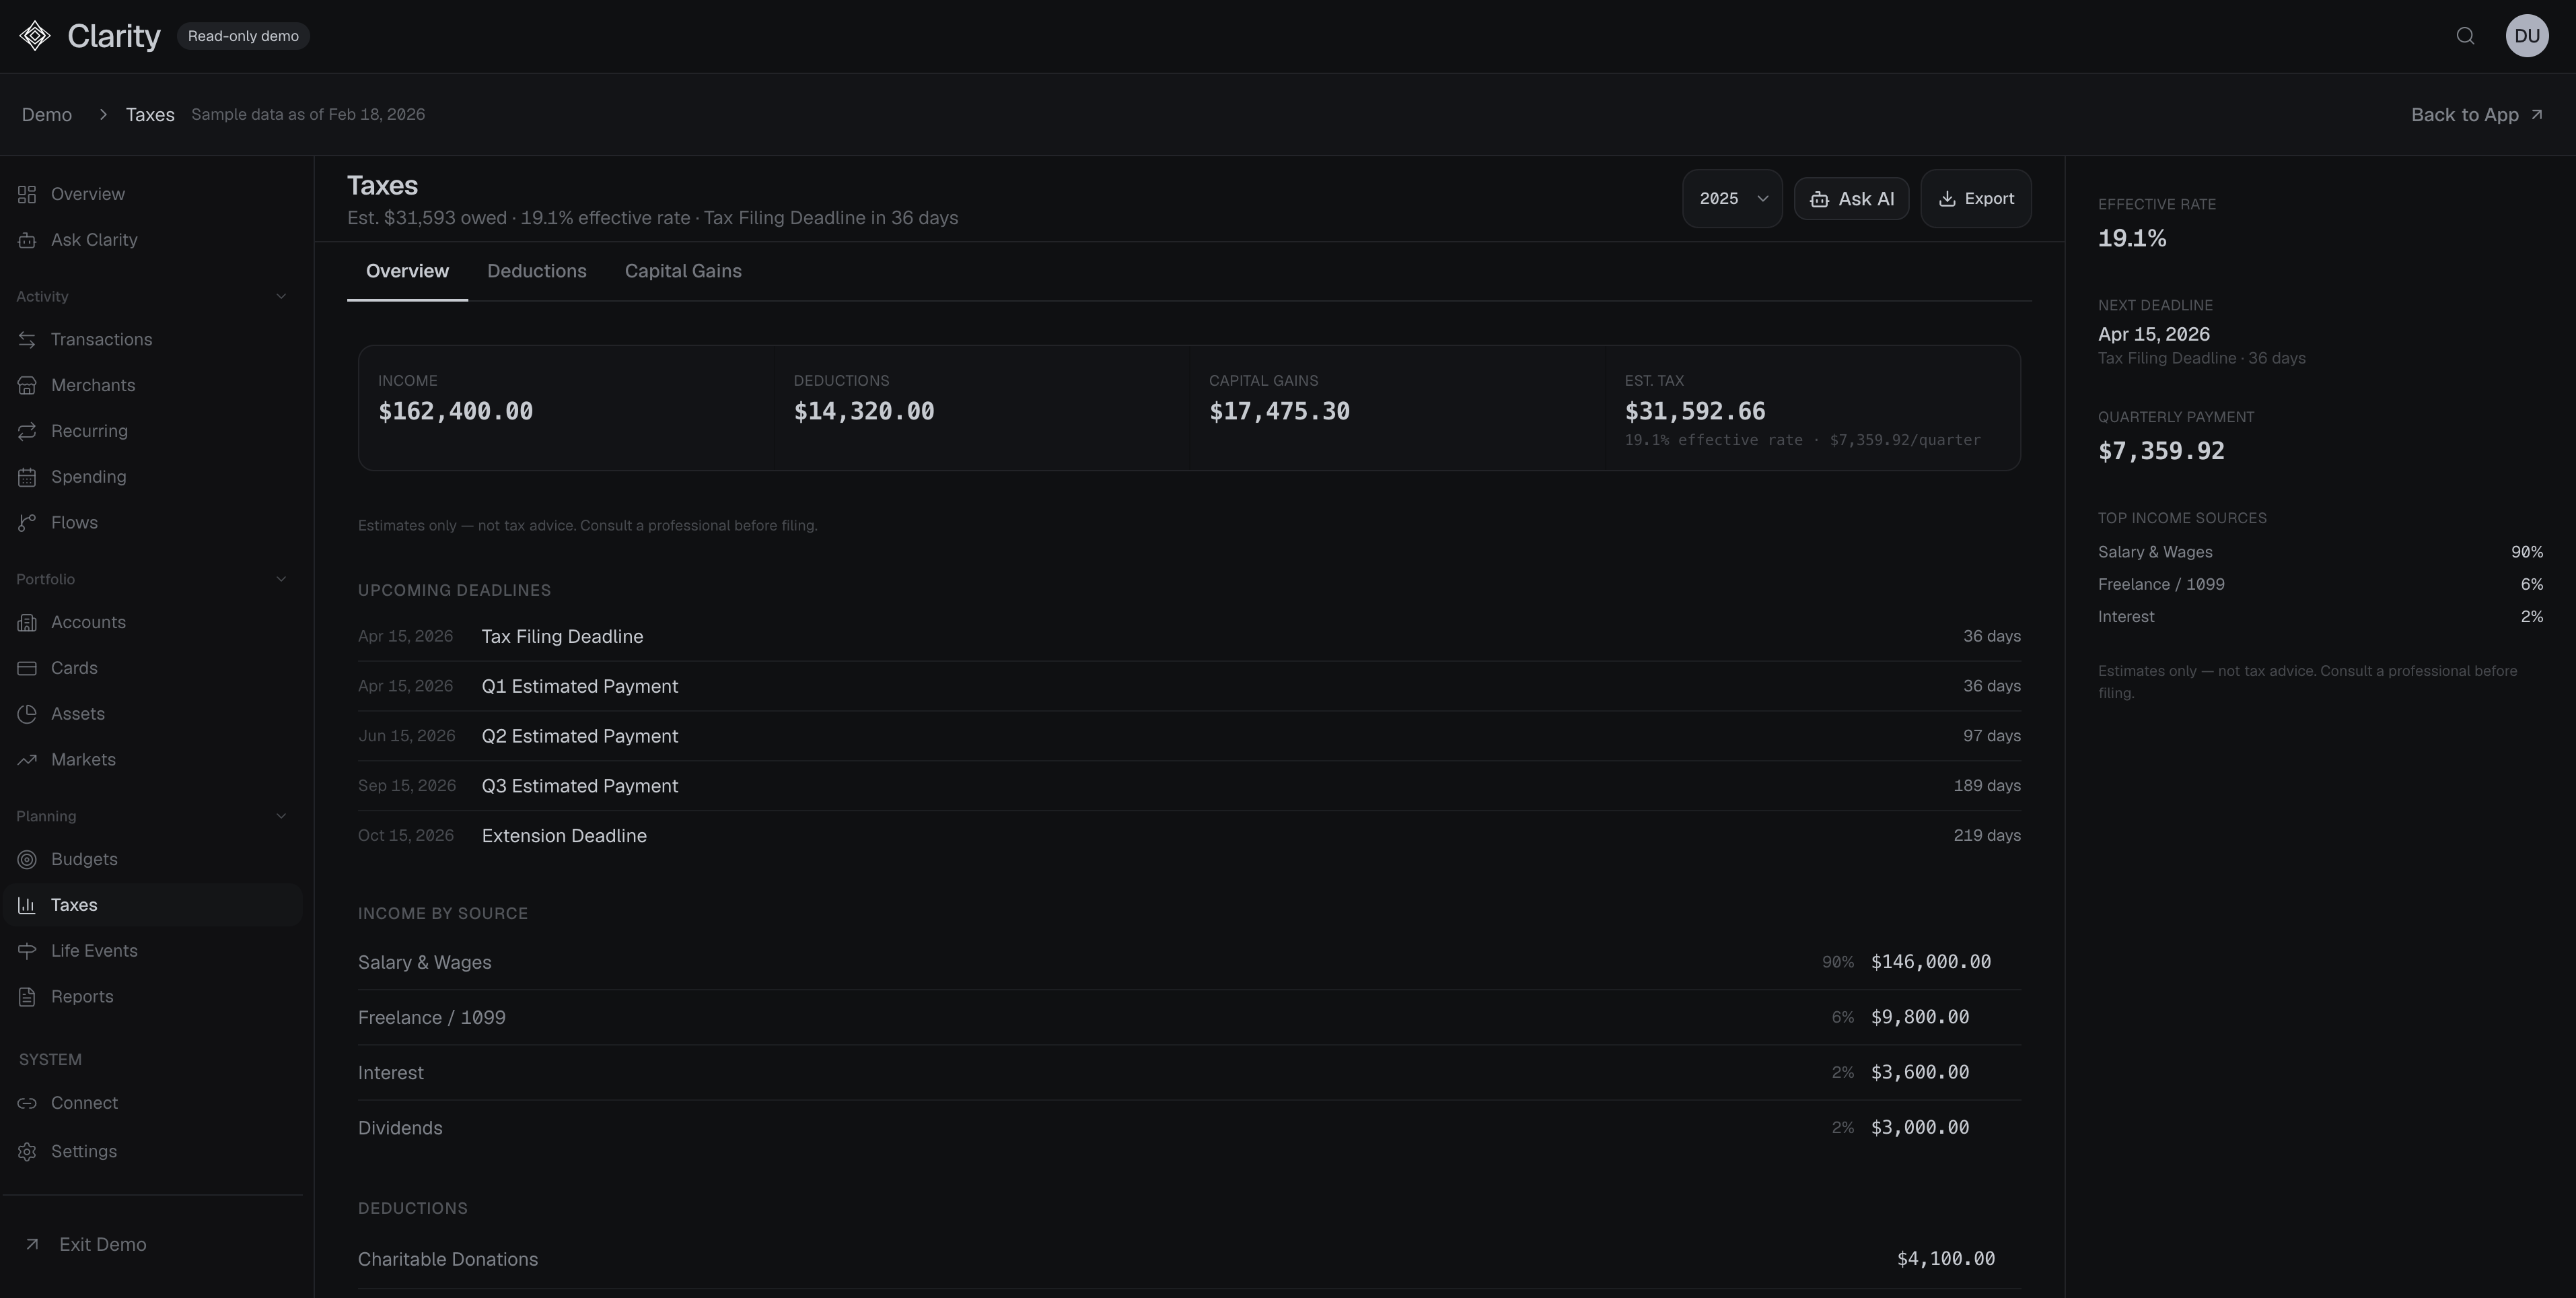The width and height of the screenshot is (2576, 1298).
Task: Open Accounts from the Portfolio section
Action: tap(28, 621)
